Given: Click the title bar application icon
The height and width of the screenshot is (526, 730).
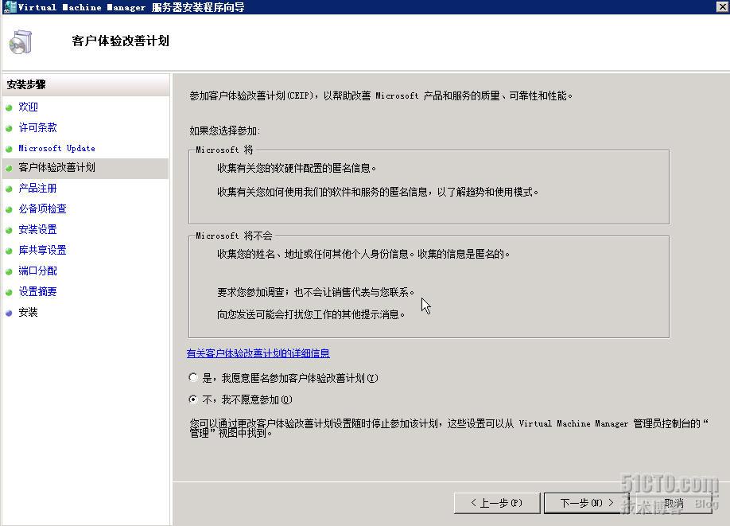Looking at the screenshot, I should [x=10, y=6].
